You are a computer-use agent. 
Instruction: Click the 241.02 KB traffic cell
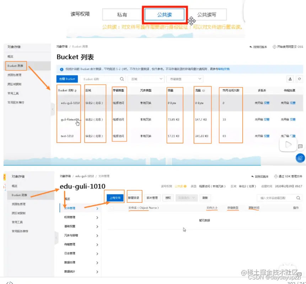pyautogui.click(x=202, y=136)
